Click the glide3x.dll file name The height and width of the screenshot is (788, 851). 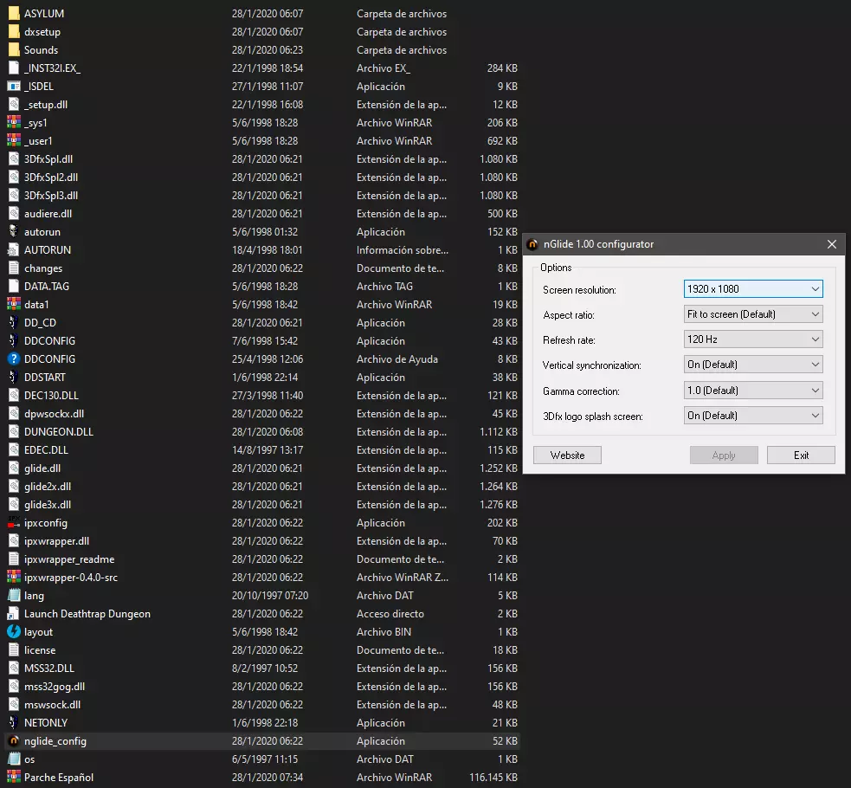pos(48,505)
